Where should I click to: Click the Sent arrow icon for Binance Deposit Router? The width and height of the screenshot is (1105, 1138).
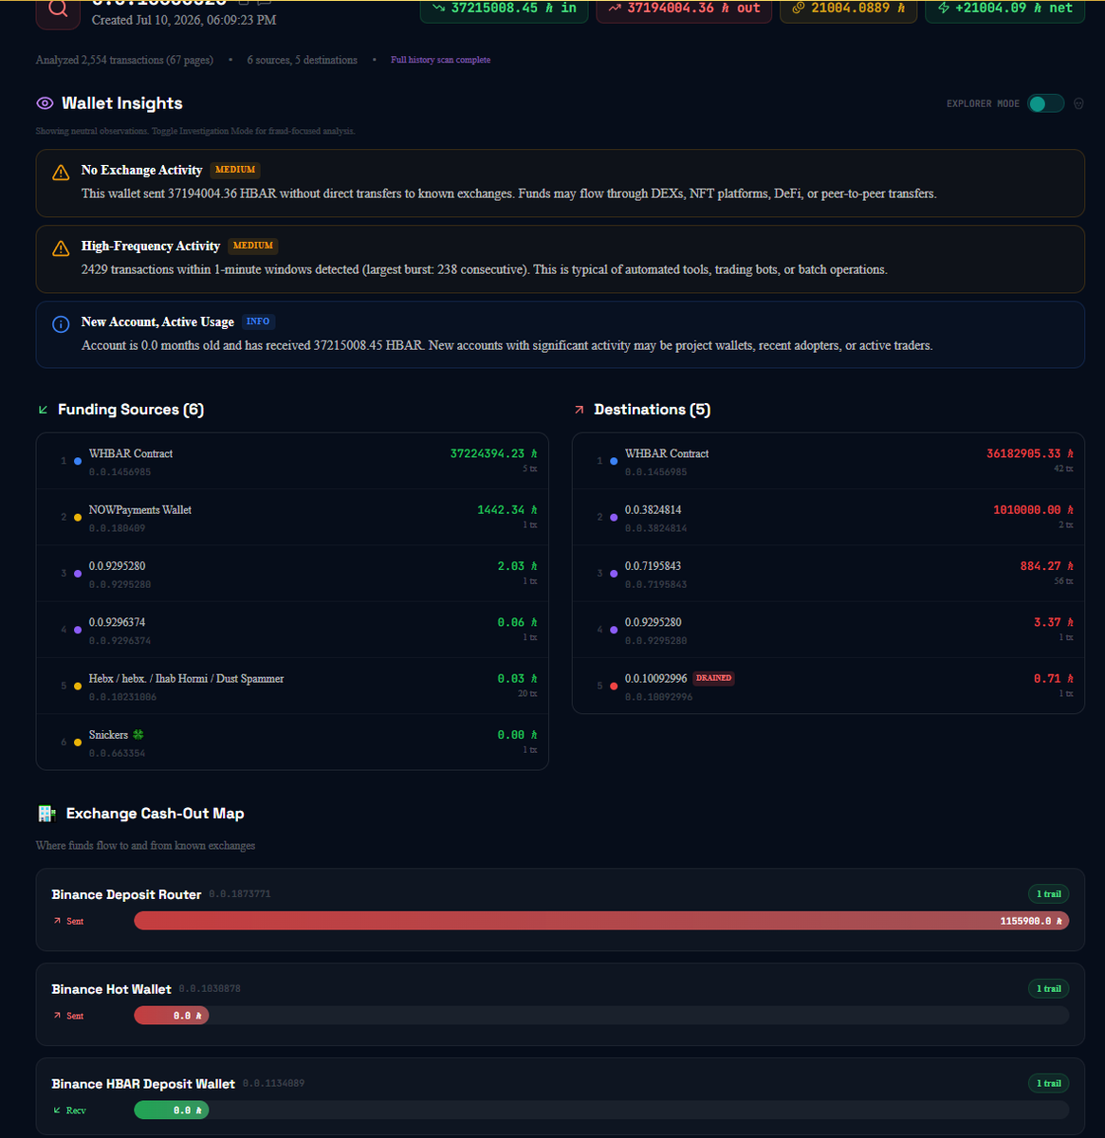(x=56, y=921)
